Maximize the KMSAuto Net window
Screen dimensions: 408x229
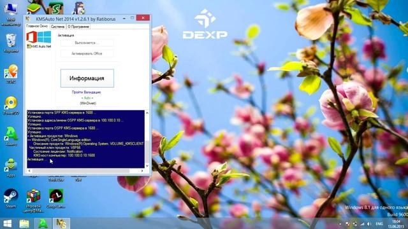click(132, 18)
